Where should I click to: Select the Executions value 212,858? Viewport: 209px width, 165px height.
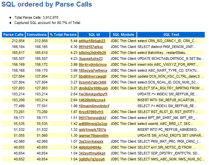[x=41, y=41]
